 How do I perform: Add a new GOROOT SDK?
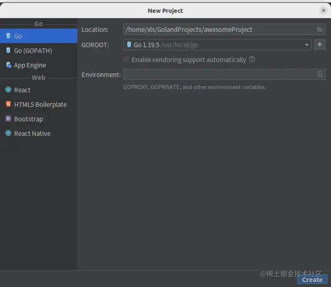pos(319,44)
